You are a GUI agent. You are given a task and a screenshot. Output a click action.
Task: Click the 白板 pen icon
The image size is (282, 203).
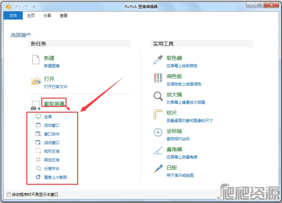[x=158, y=169]
